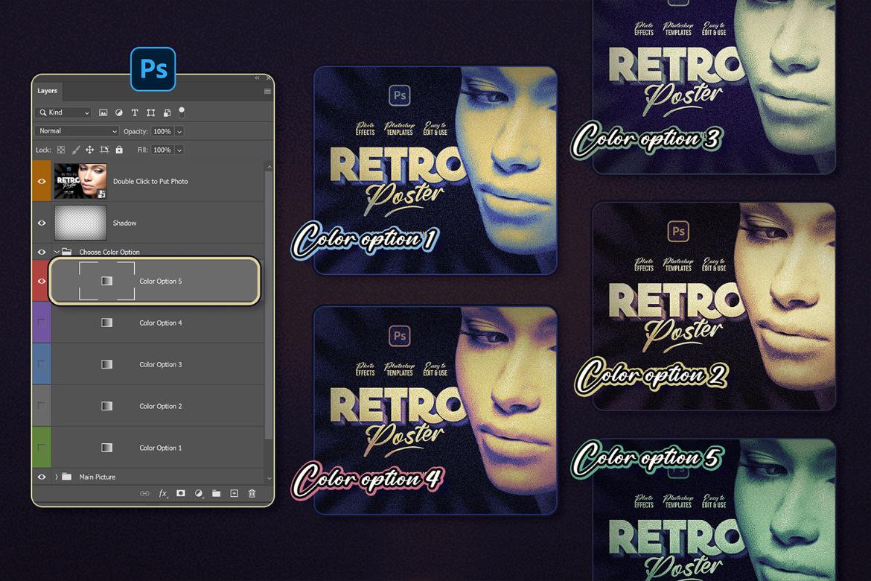Click the Fill 100% field

[162, 150]
